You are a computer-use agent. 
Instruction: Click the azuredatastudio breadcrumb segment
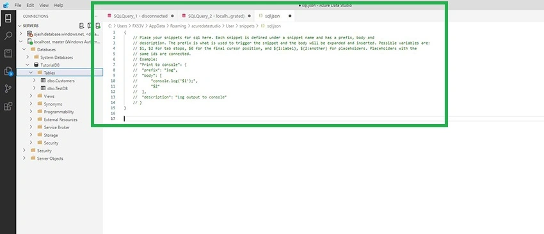205,26
